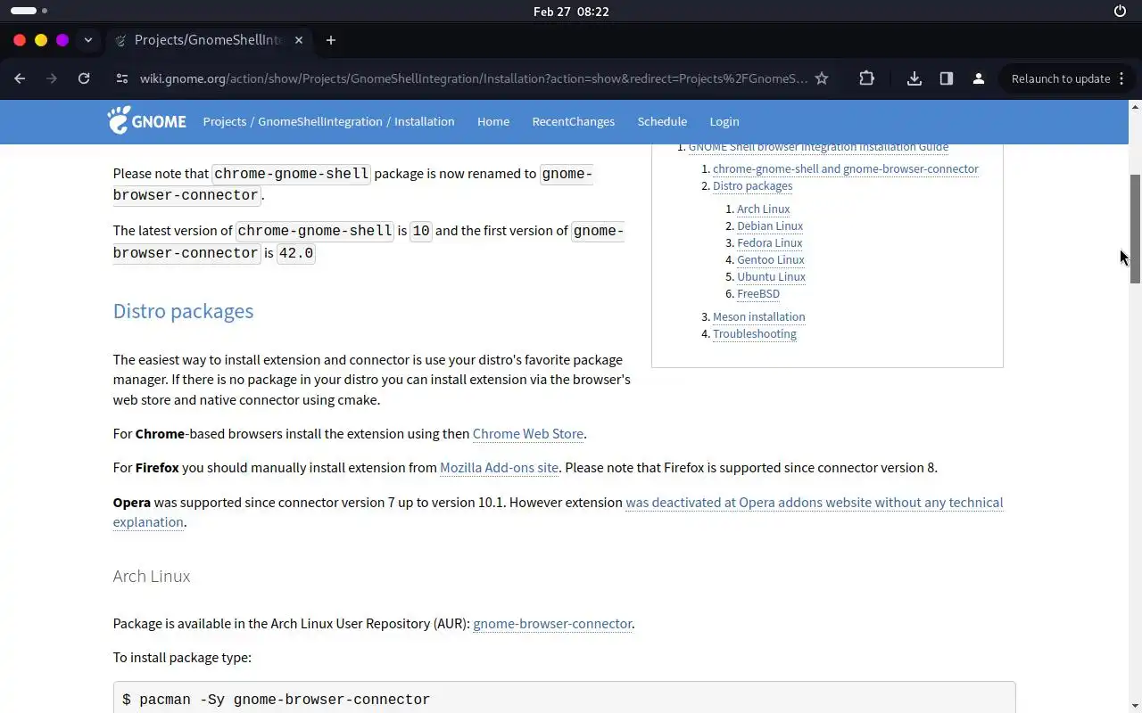Screen dimensions: 1142x713
Task: Jump to Debian Linux in contents
Action: (x=770, y=226)
